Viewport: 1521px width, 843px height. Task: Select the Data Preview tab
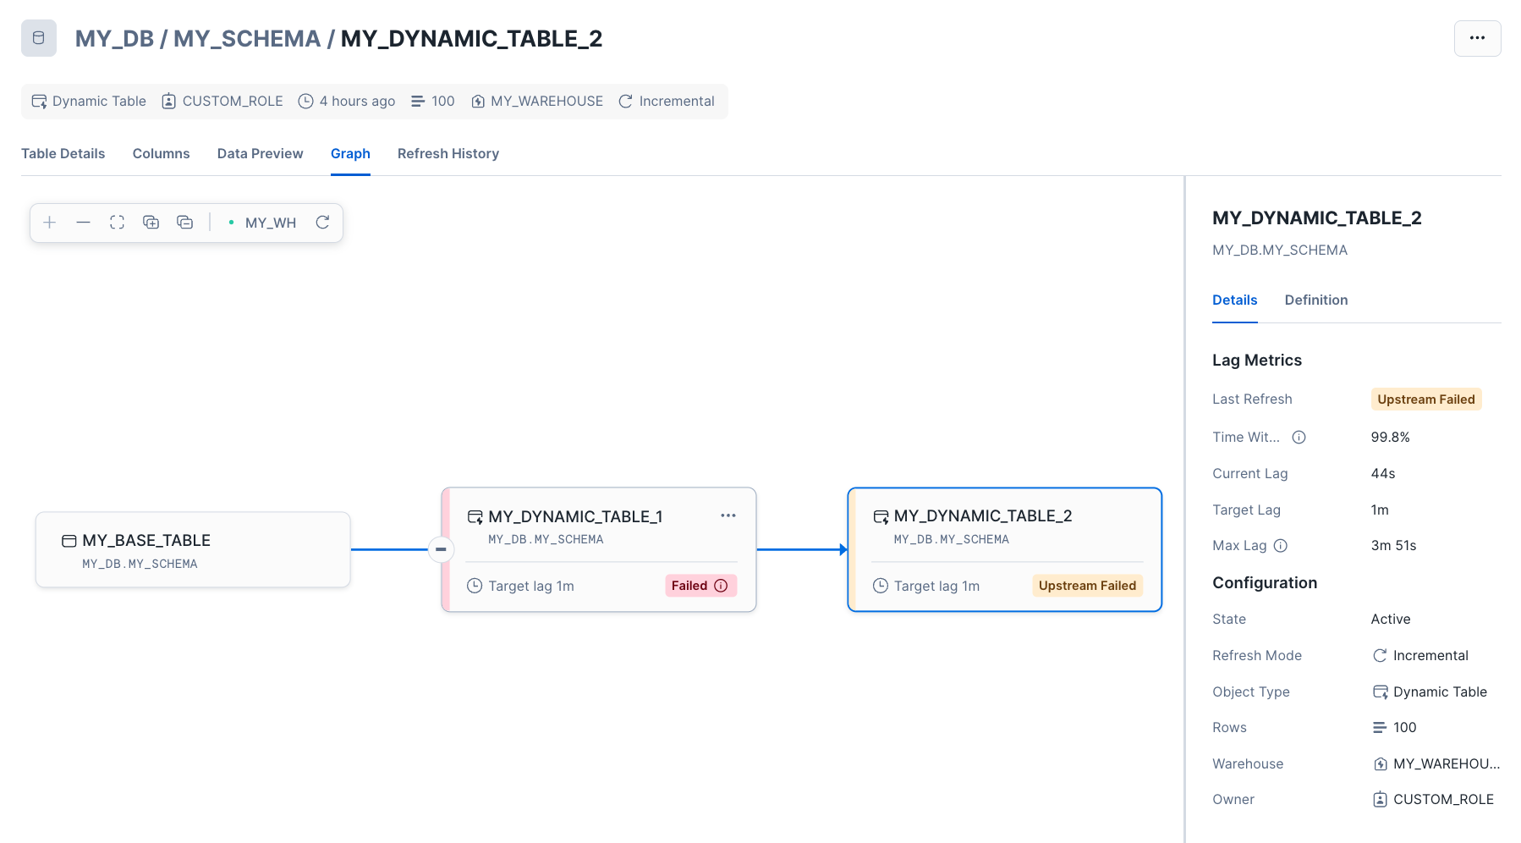(x=260, y=153)
